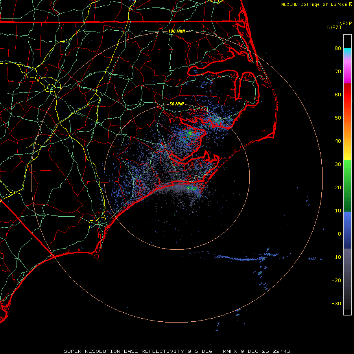Click the -10 dBZ scale value

[336, 257]
